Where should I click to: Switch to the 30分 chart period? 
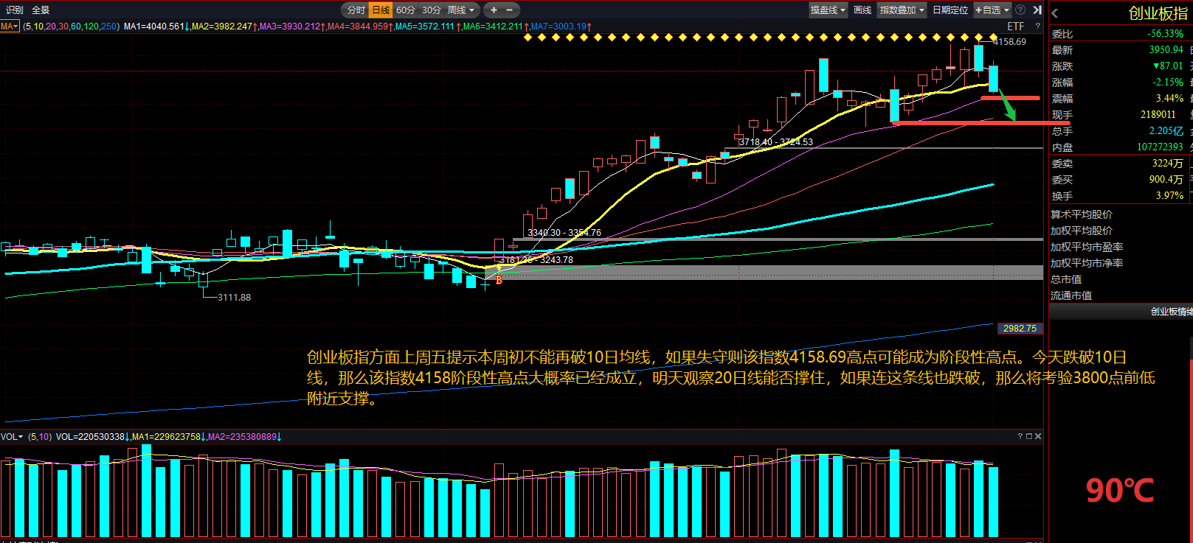point(432,10)
